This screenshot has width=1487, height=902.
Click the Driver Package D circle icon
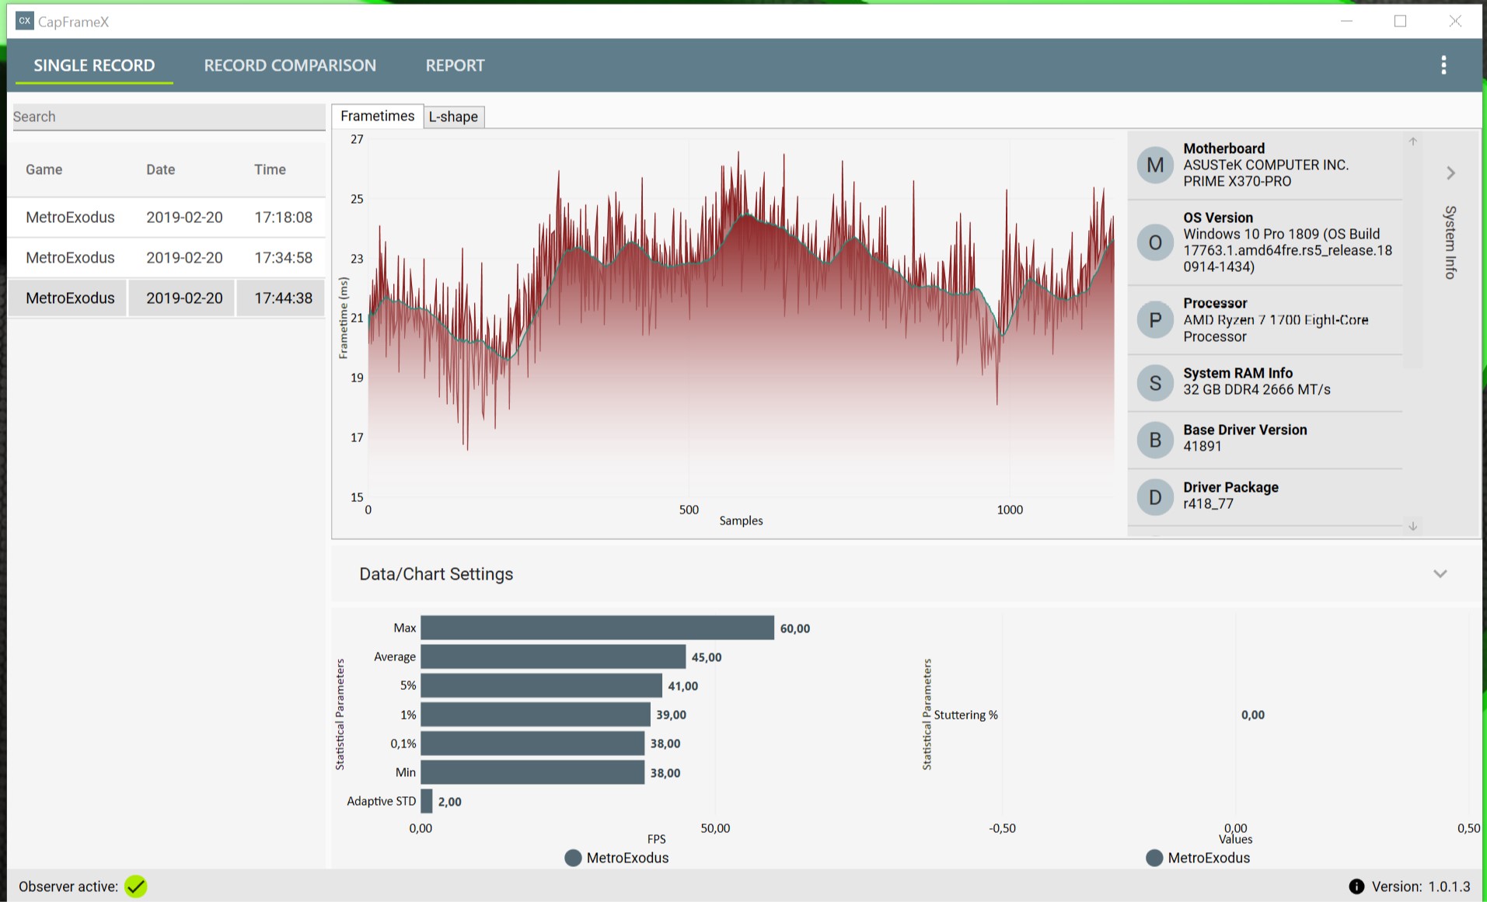click(1155, 496)
